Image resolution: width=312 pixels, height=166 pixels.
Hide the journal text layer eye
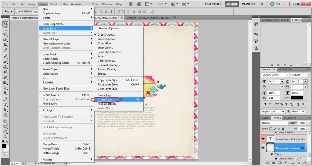(263, 139)
